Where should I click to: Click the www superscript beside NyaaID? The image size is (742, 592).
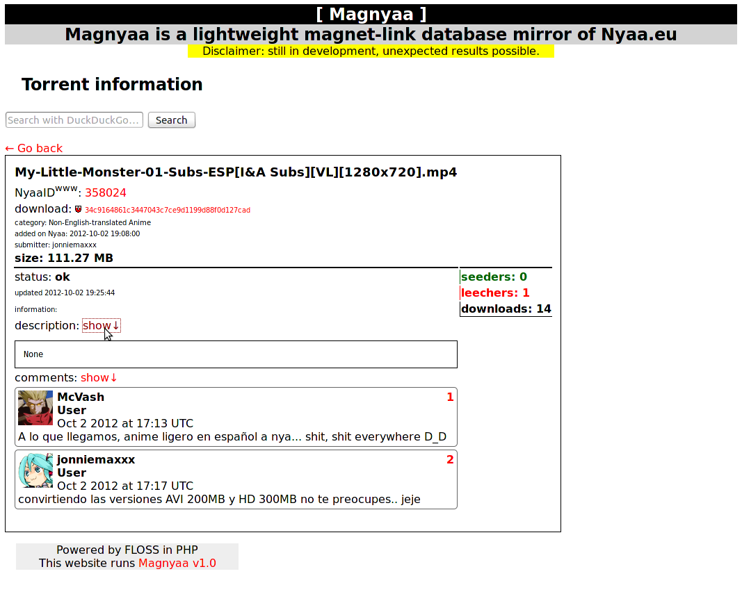[66, 188]
